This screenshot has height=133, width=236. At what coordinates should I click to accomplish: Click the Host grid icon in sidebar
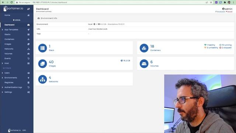point(28,63)
